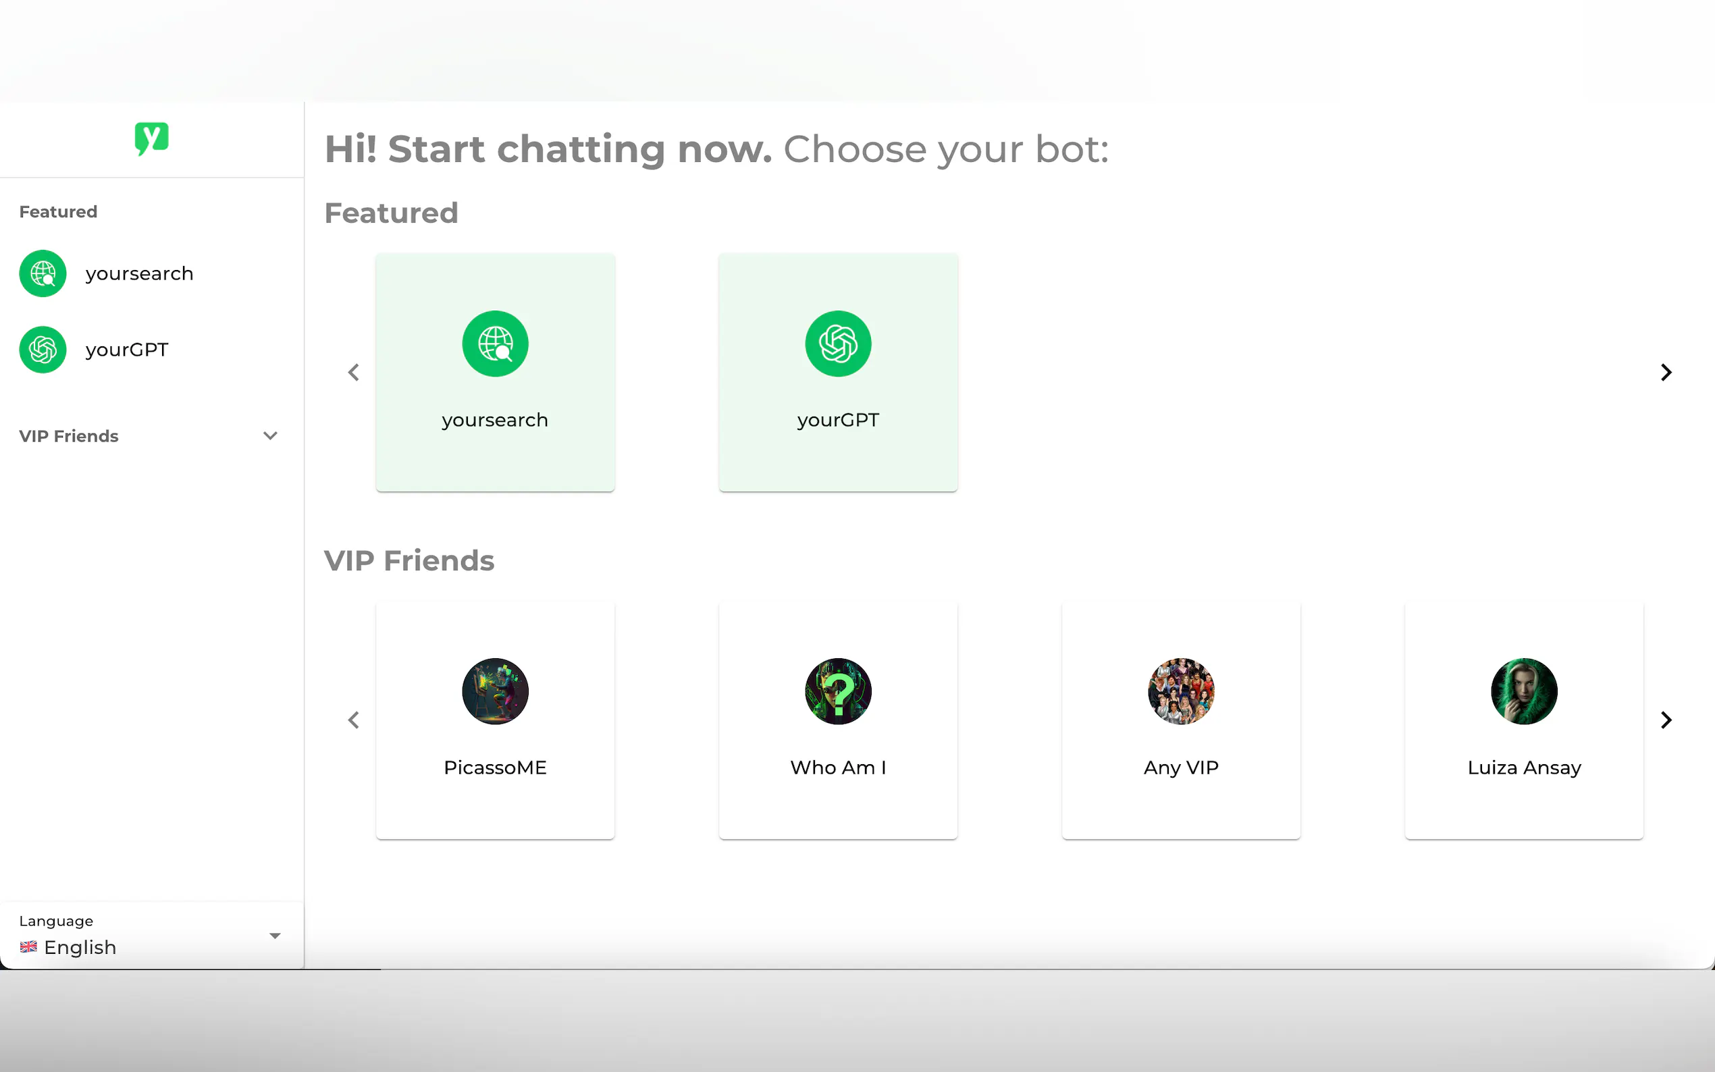Open the Who Am I question-mark avatar
Image resolution: width=1715 pixels, height=1072 pixels.
click(838, 691)
